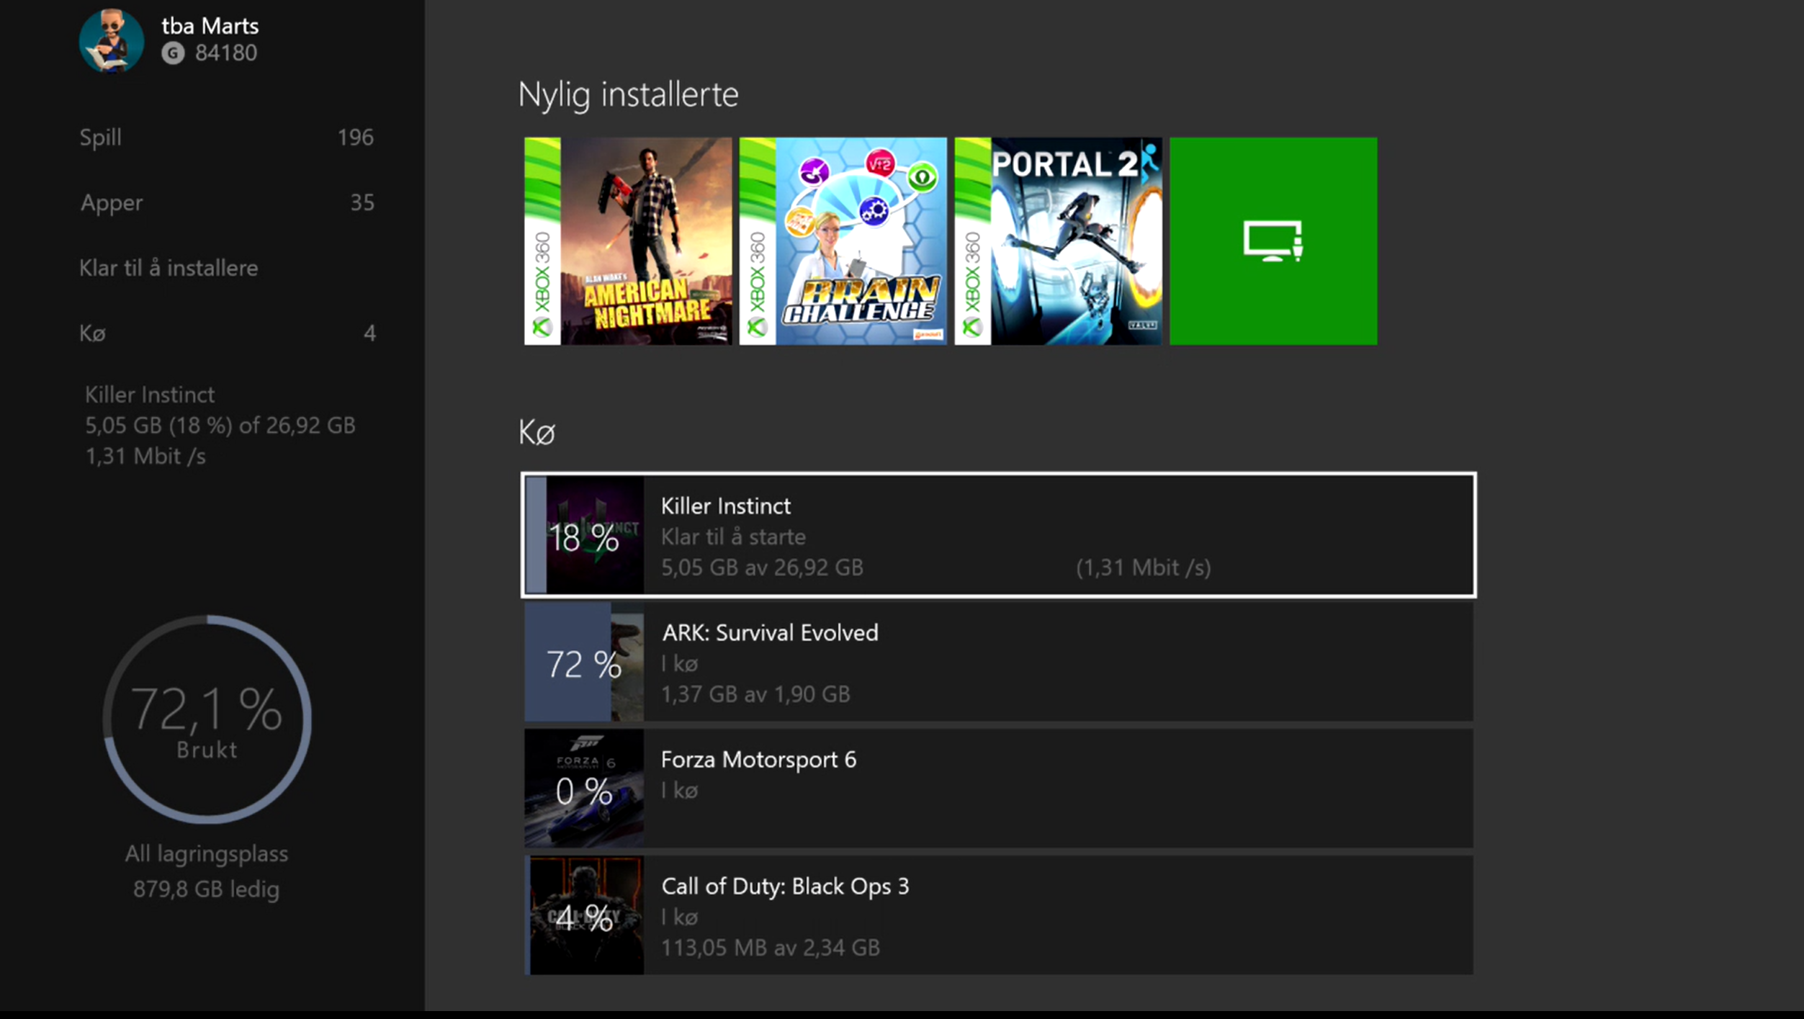Click the 72,1 % Brukt storage ring
This screenshot has width=1804, height=1019.
pos(207,719)
